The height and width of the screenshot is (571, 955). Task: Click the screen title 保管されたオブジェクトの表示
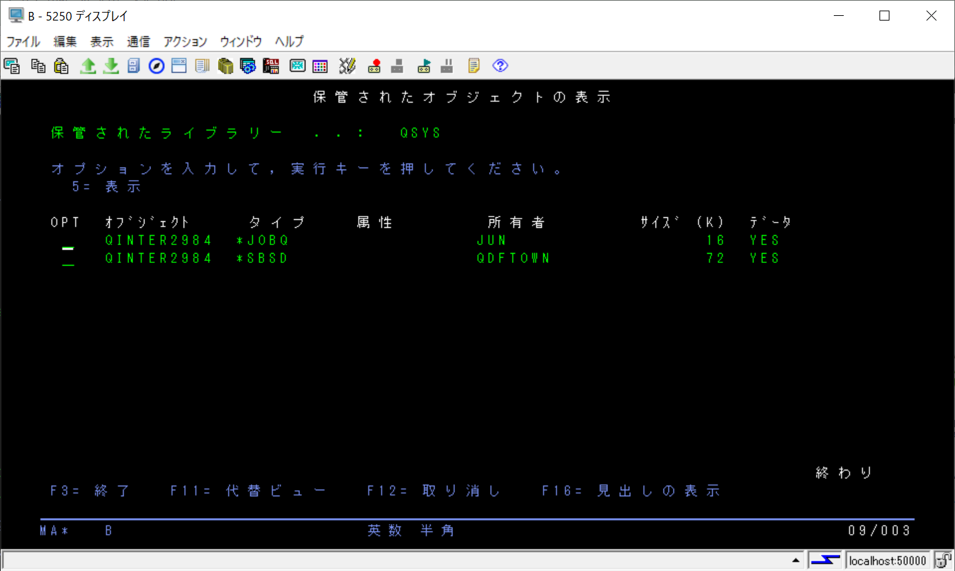[x=462, y=97]
